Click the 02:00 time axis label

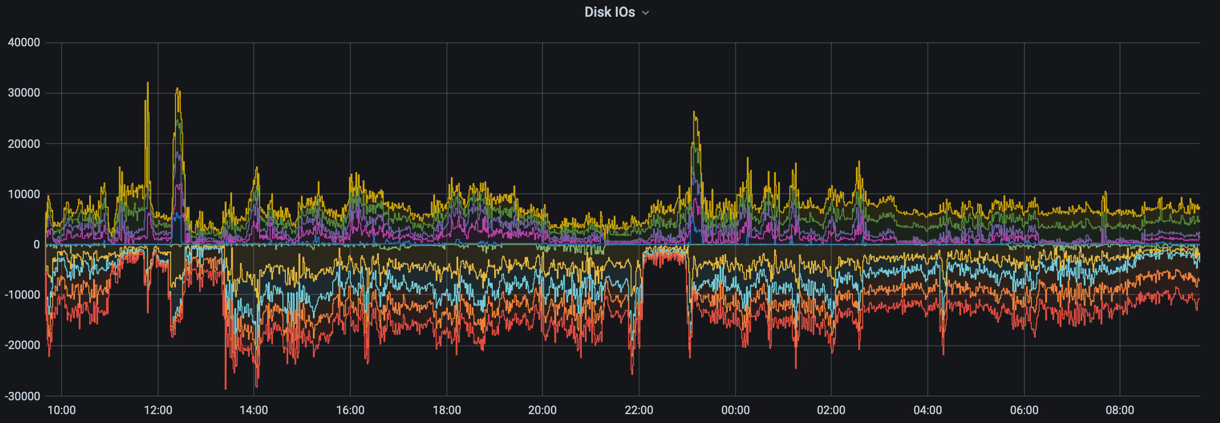click(x=831, y=410)
